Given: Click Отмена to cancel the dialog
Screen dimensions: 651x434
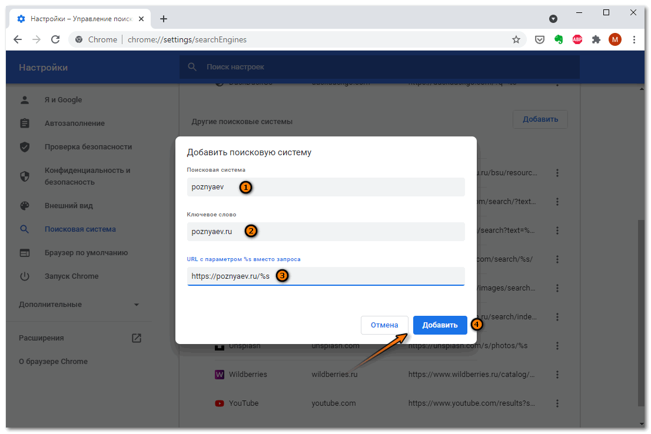Looking at the screenshot, I should tap(384, 325).
